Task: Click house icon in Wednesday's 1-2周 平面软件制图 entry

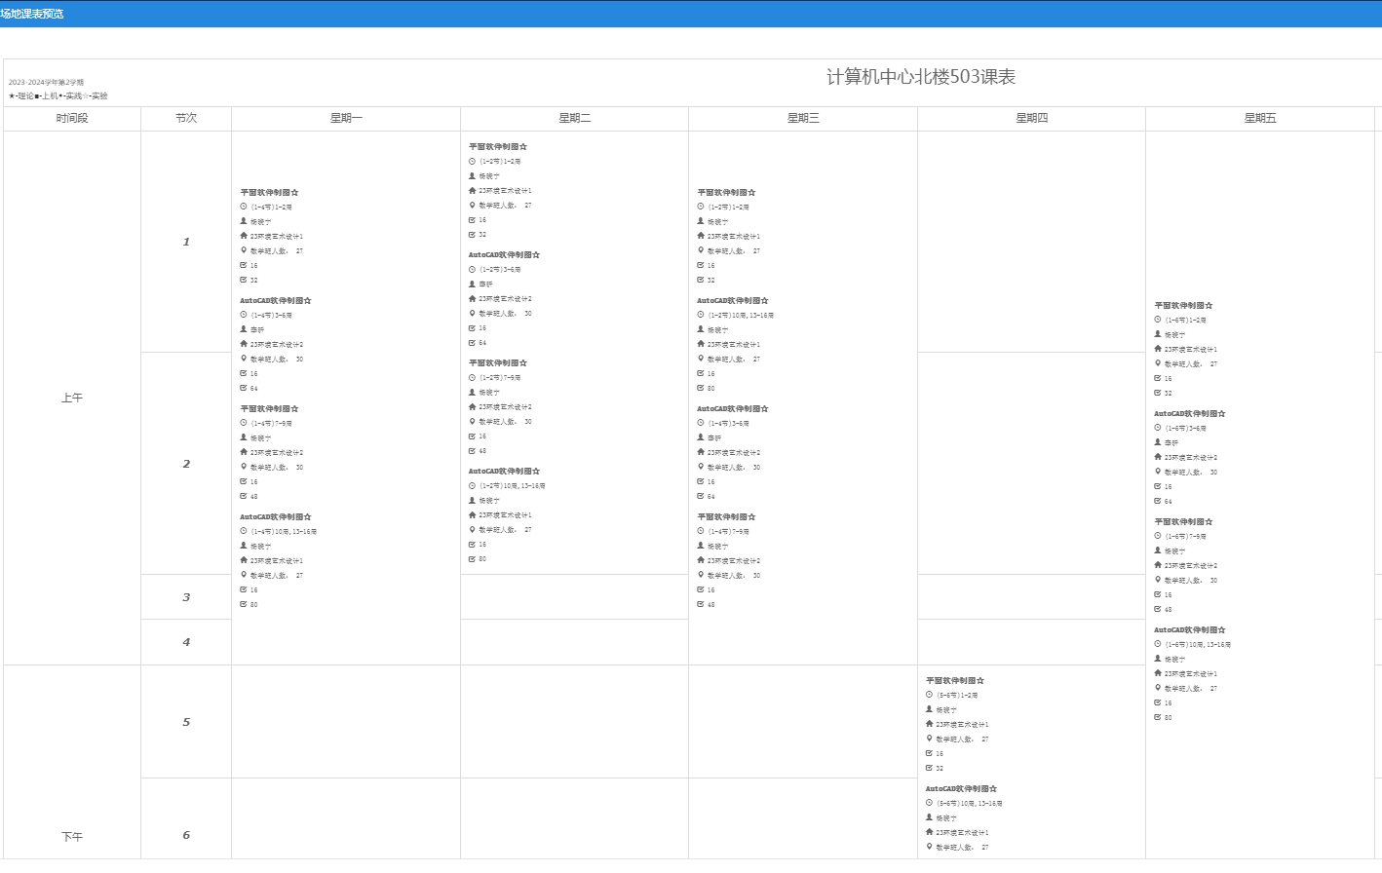Action: (700, 236)
